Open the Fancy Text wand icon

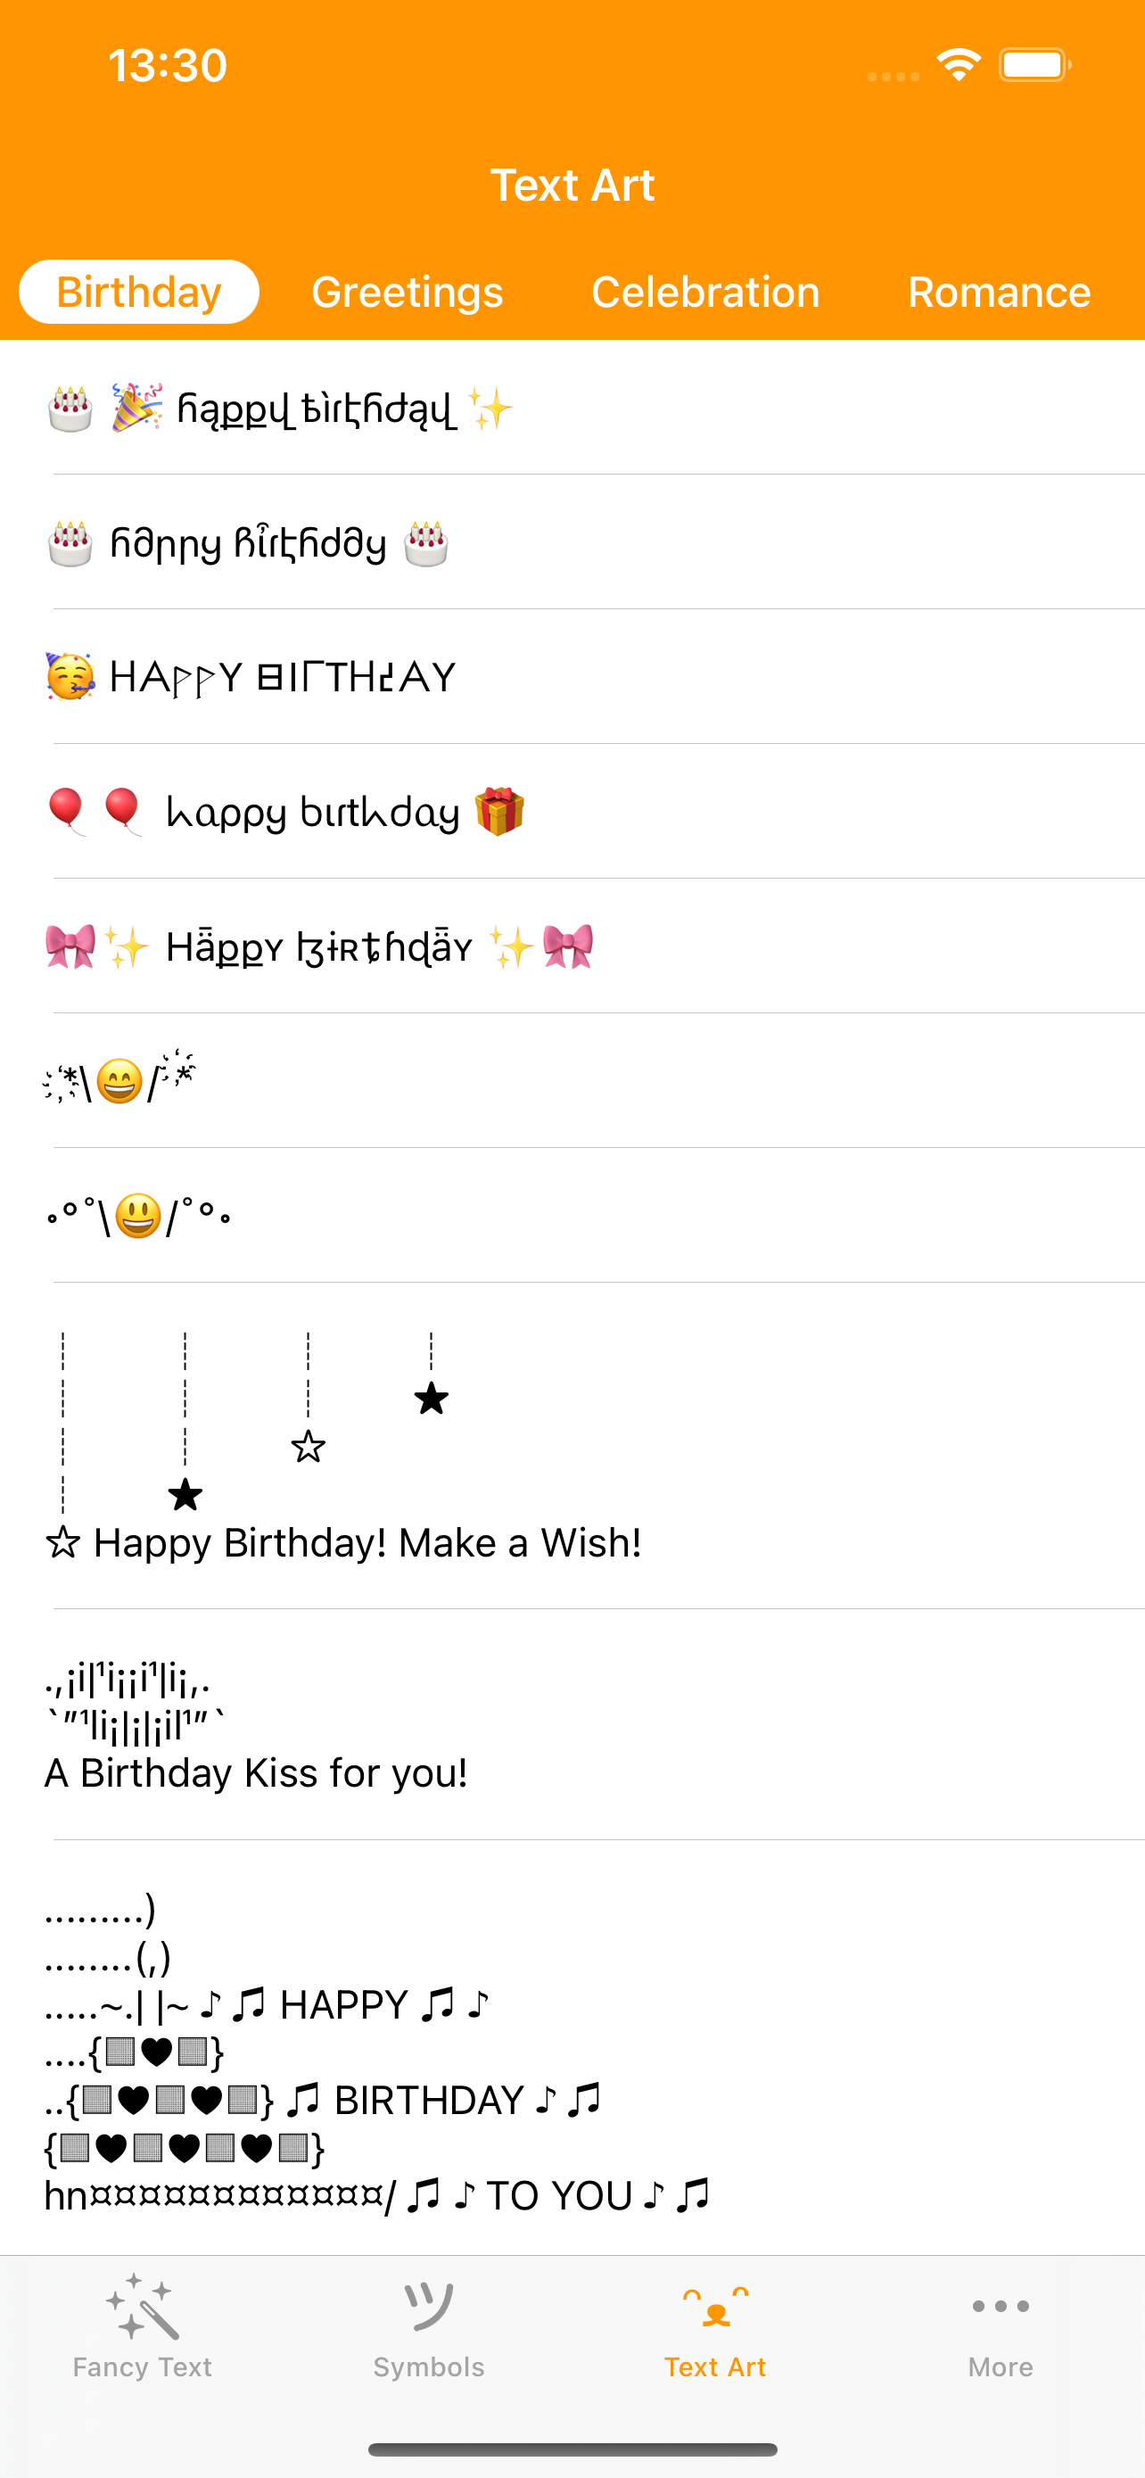tap(143, 2306)
